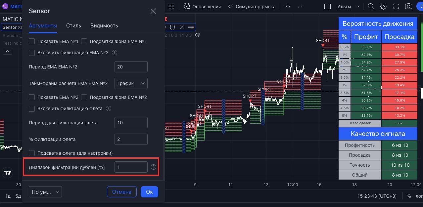Show info tooltip for фильтрацию флета
The width and height of the screenshot is (423, 207).
108,108
